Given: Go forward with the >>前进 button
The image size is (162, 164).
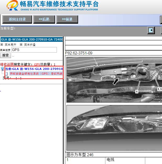Looking at the screenshot, I should [x=67, y=19].
